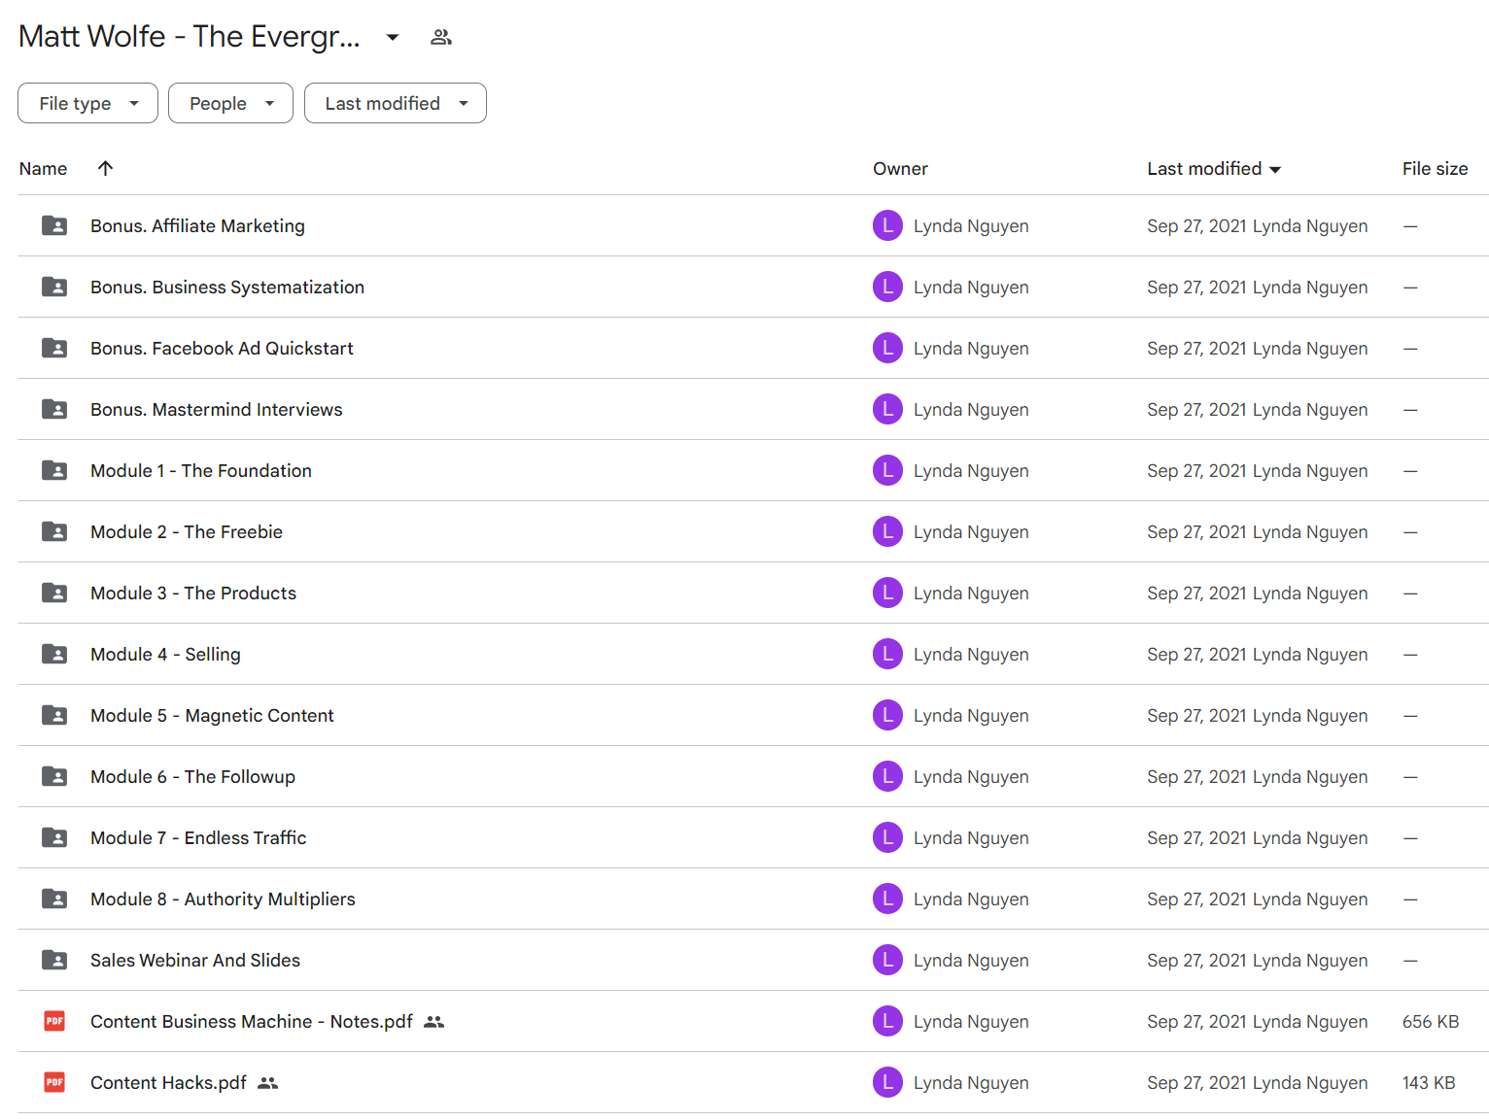Click shared icon next to Content Hacks.pdf
1489x1120 pixels.
pos(268,1083)
